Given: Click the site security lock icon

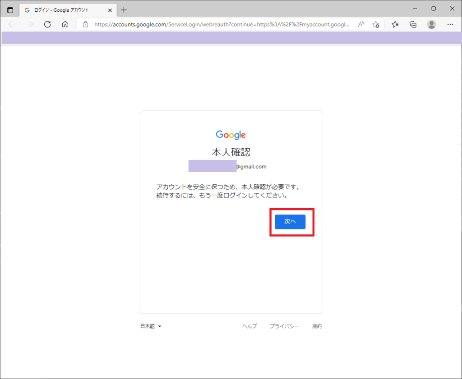Looking at the screenshot, I should click(x=85, y=24).
